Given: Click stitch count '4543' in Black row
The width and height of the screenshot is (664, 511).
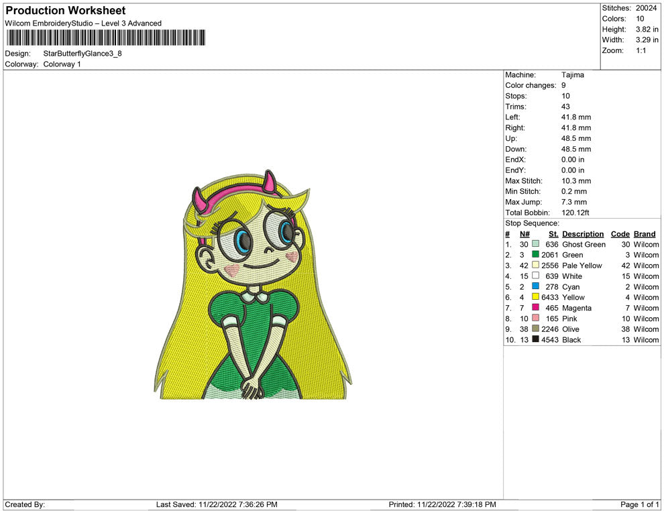Looking at the screenshot, I should (550, 339).
